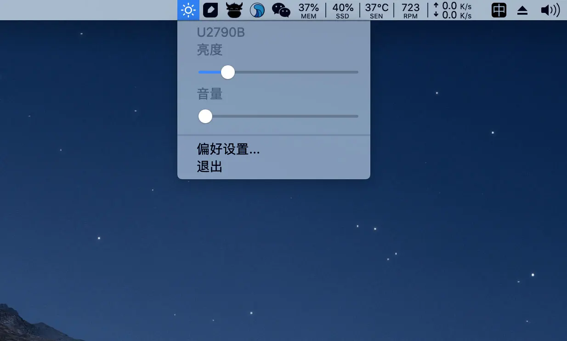This screenshot has width=567, height=341.
Task: Open the black pencil note icon
Action: pyautogui.click(x=210, y=10)
